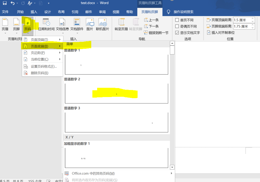The width and height of the screenshot is (260, 182).
Task: Open the 文件 tab
Action: 5,12
